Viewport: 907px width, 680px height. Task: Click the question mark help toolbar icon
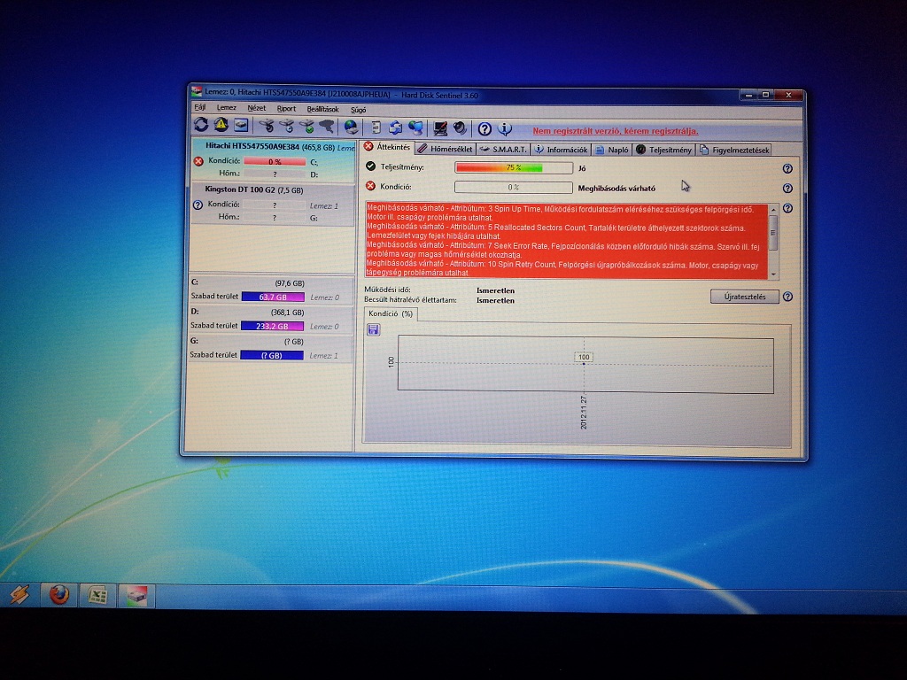point(485,129)
